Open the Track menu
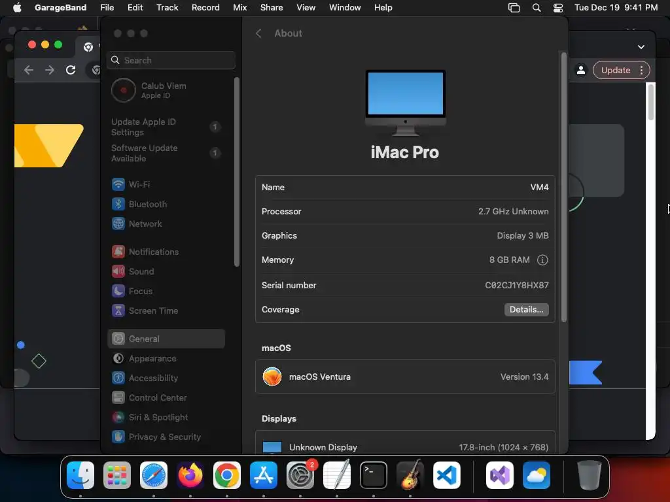Screen dimensions: 670x502 167,7
